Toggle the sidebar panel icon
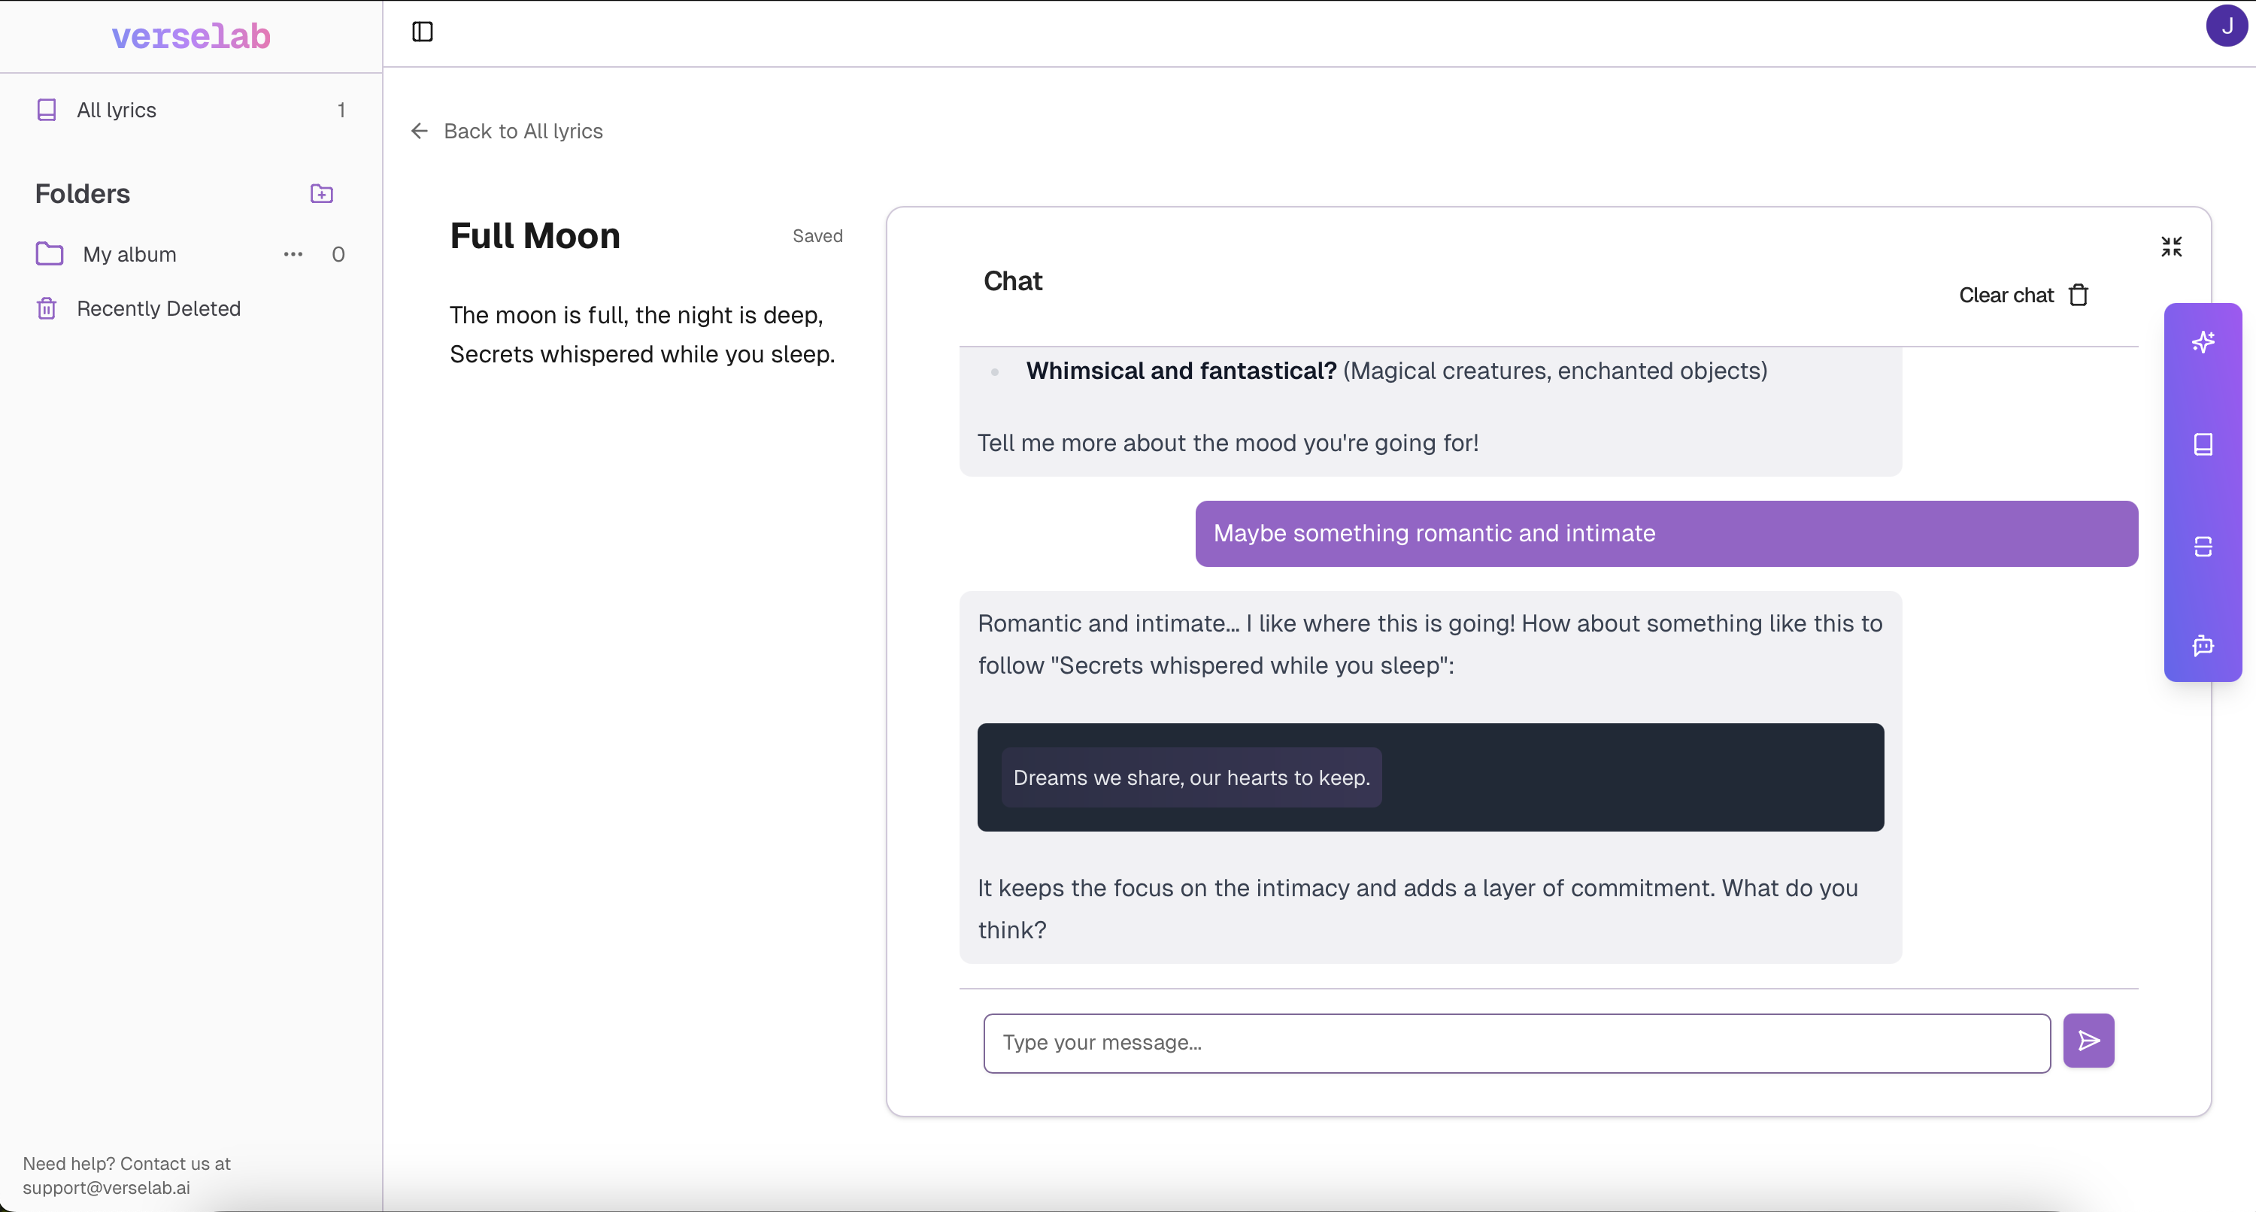Image resolution: width=2256 pixels, height=1212 pixels. tap(422, 32)
